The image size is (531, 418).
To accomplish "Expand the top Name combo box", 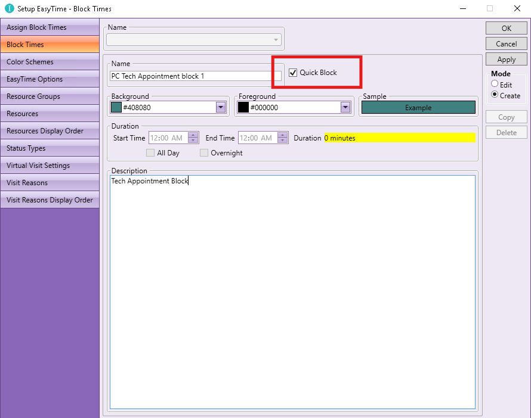I will [x=276, y=40].
